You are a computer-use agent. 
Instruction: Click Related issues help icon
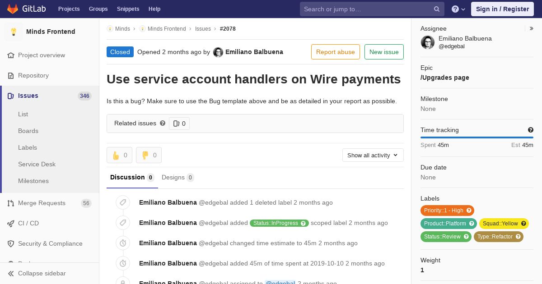(163, 123)
